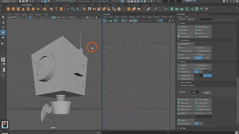Create a polygon cylinder from the shelf
The width and height of the screenshot is (239, 134).
click(x=18, y=9)
